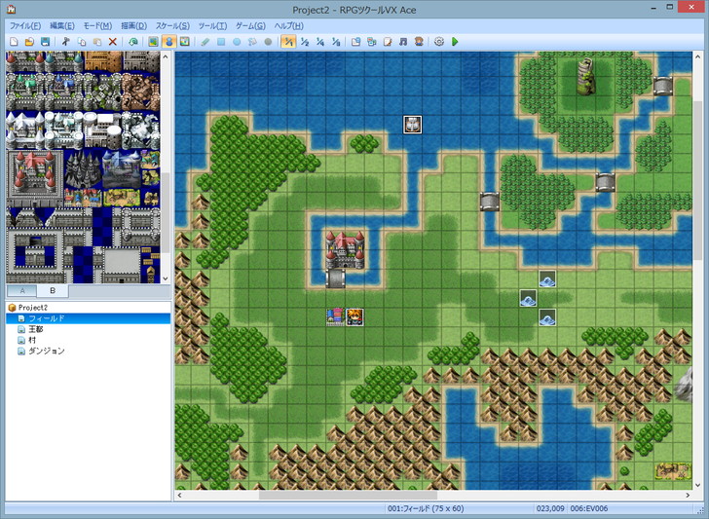Open the 描画(D) menu
The width and height of the screenshot is (709, 519).
[x=133, y=25]
